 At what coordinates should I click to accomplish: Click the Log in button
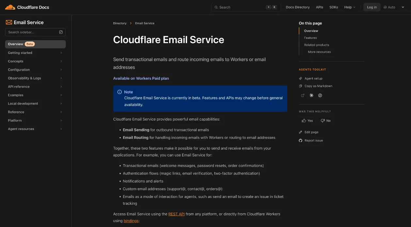click(372, 7)
